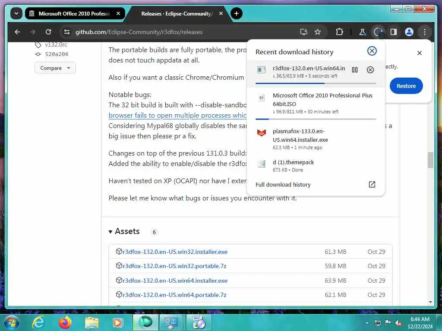This screenshot has width=442, height=331.
Task: Click the plasmafox installer file icon
Action: click(261, 133)
